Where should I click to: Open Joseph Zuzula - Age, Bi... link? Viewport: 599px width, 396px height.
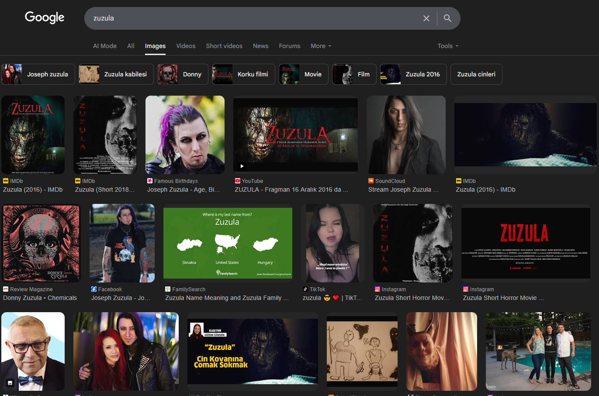coord(184,189)
